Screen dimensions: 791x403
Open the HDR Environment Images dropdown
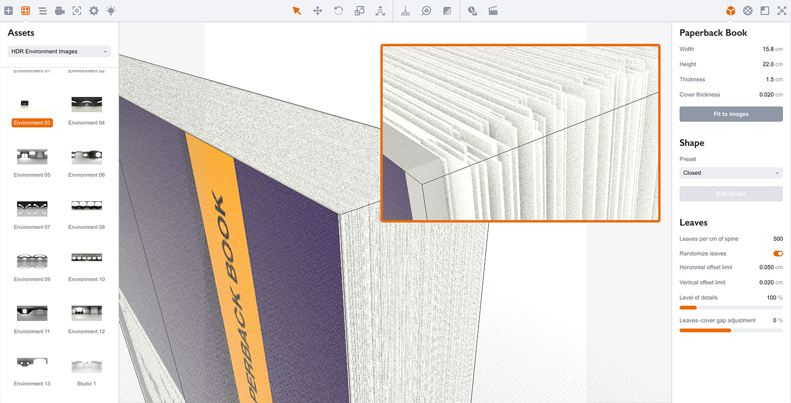(x=59, y=51)
